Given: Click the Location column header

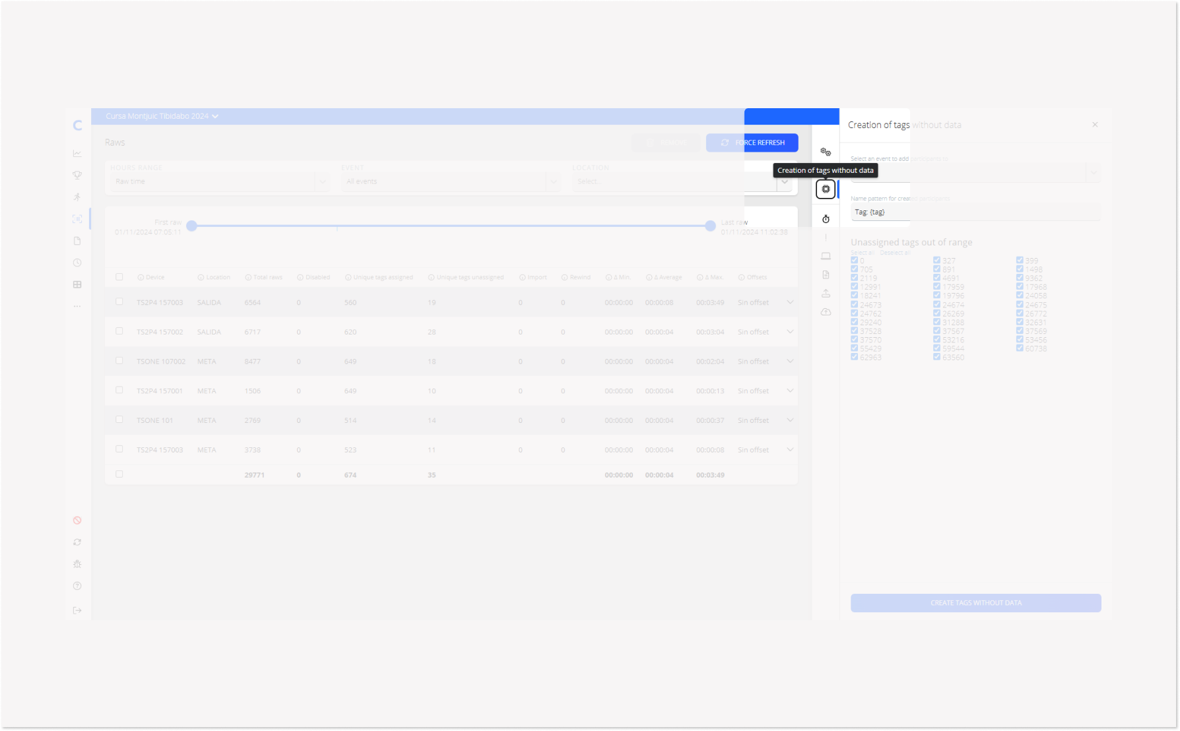Looking at the screenshot, I should click(214, 278).
